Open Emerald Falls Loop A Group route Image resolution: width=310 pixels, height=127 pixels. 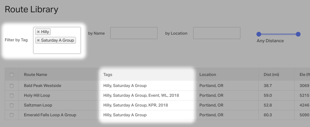pos(50,115)
